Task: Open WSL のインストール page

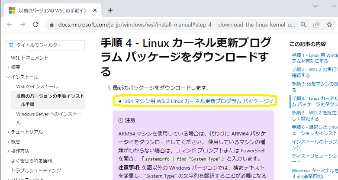Action: click(x=37, y=87)
